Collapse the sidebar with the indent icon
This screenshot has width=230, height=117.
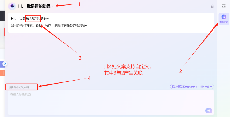tap(224, 6)
